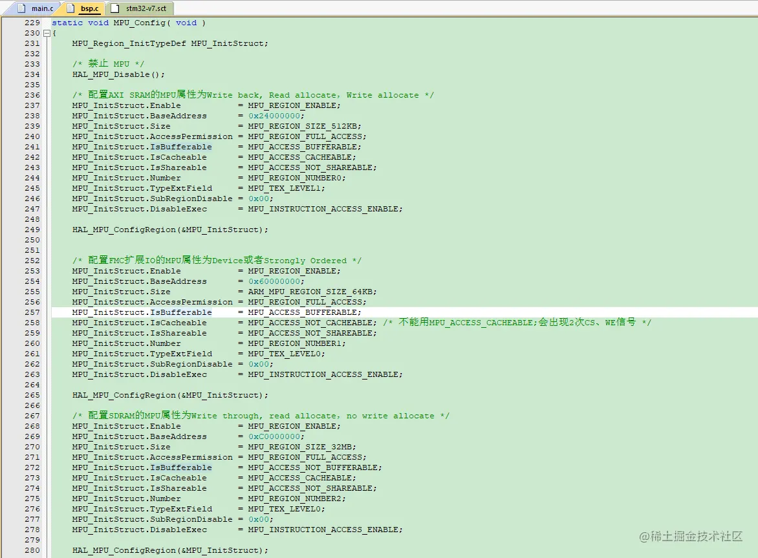Click MPU_REGION_FULL_ACCESS on line 271
The image size is (758, 558).
(305, 458)
